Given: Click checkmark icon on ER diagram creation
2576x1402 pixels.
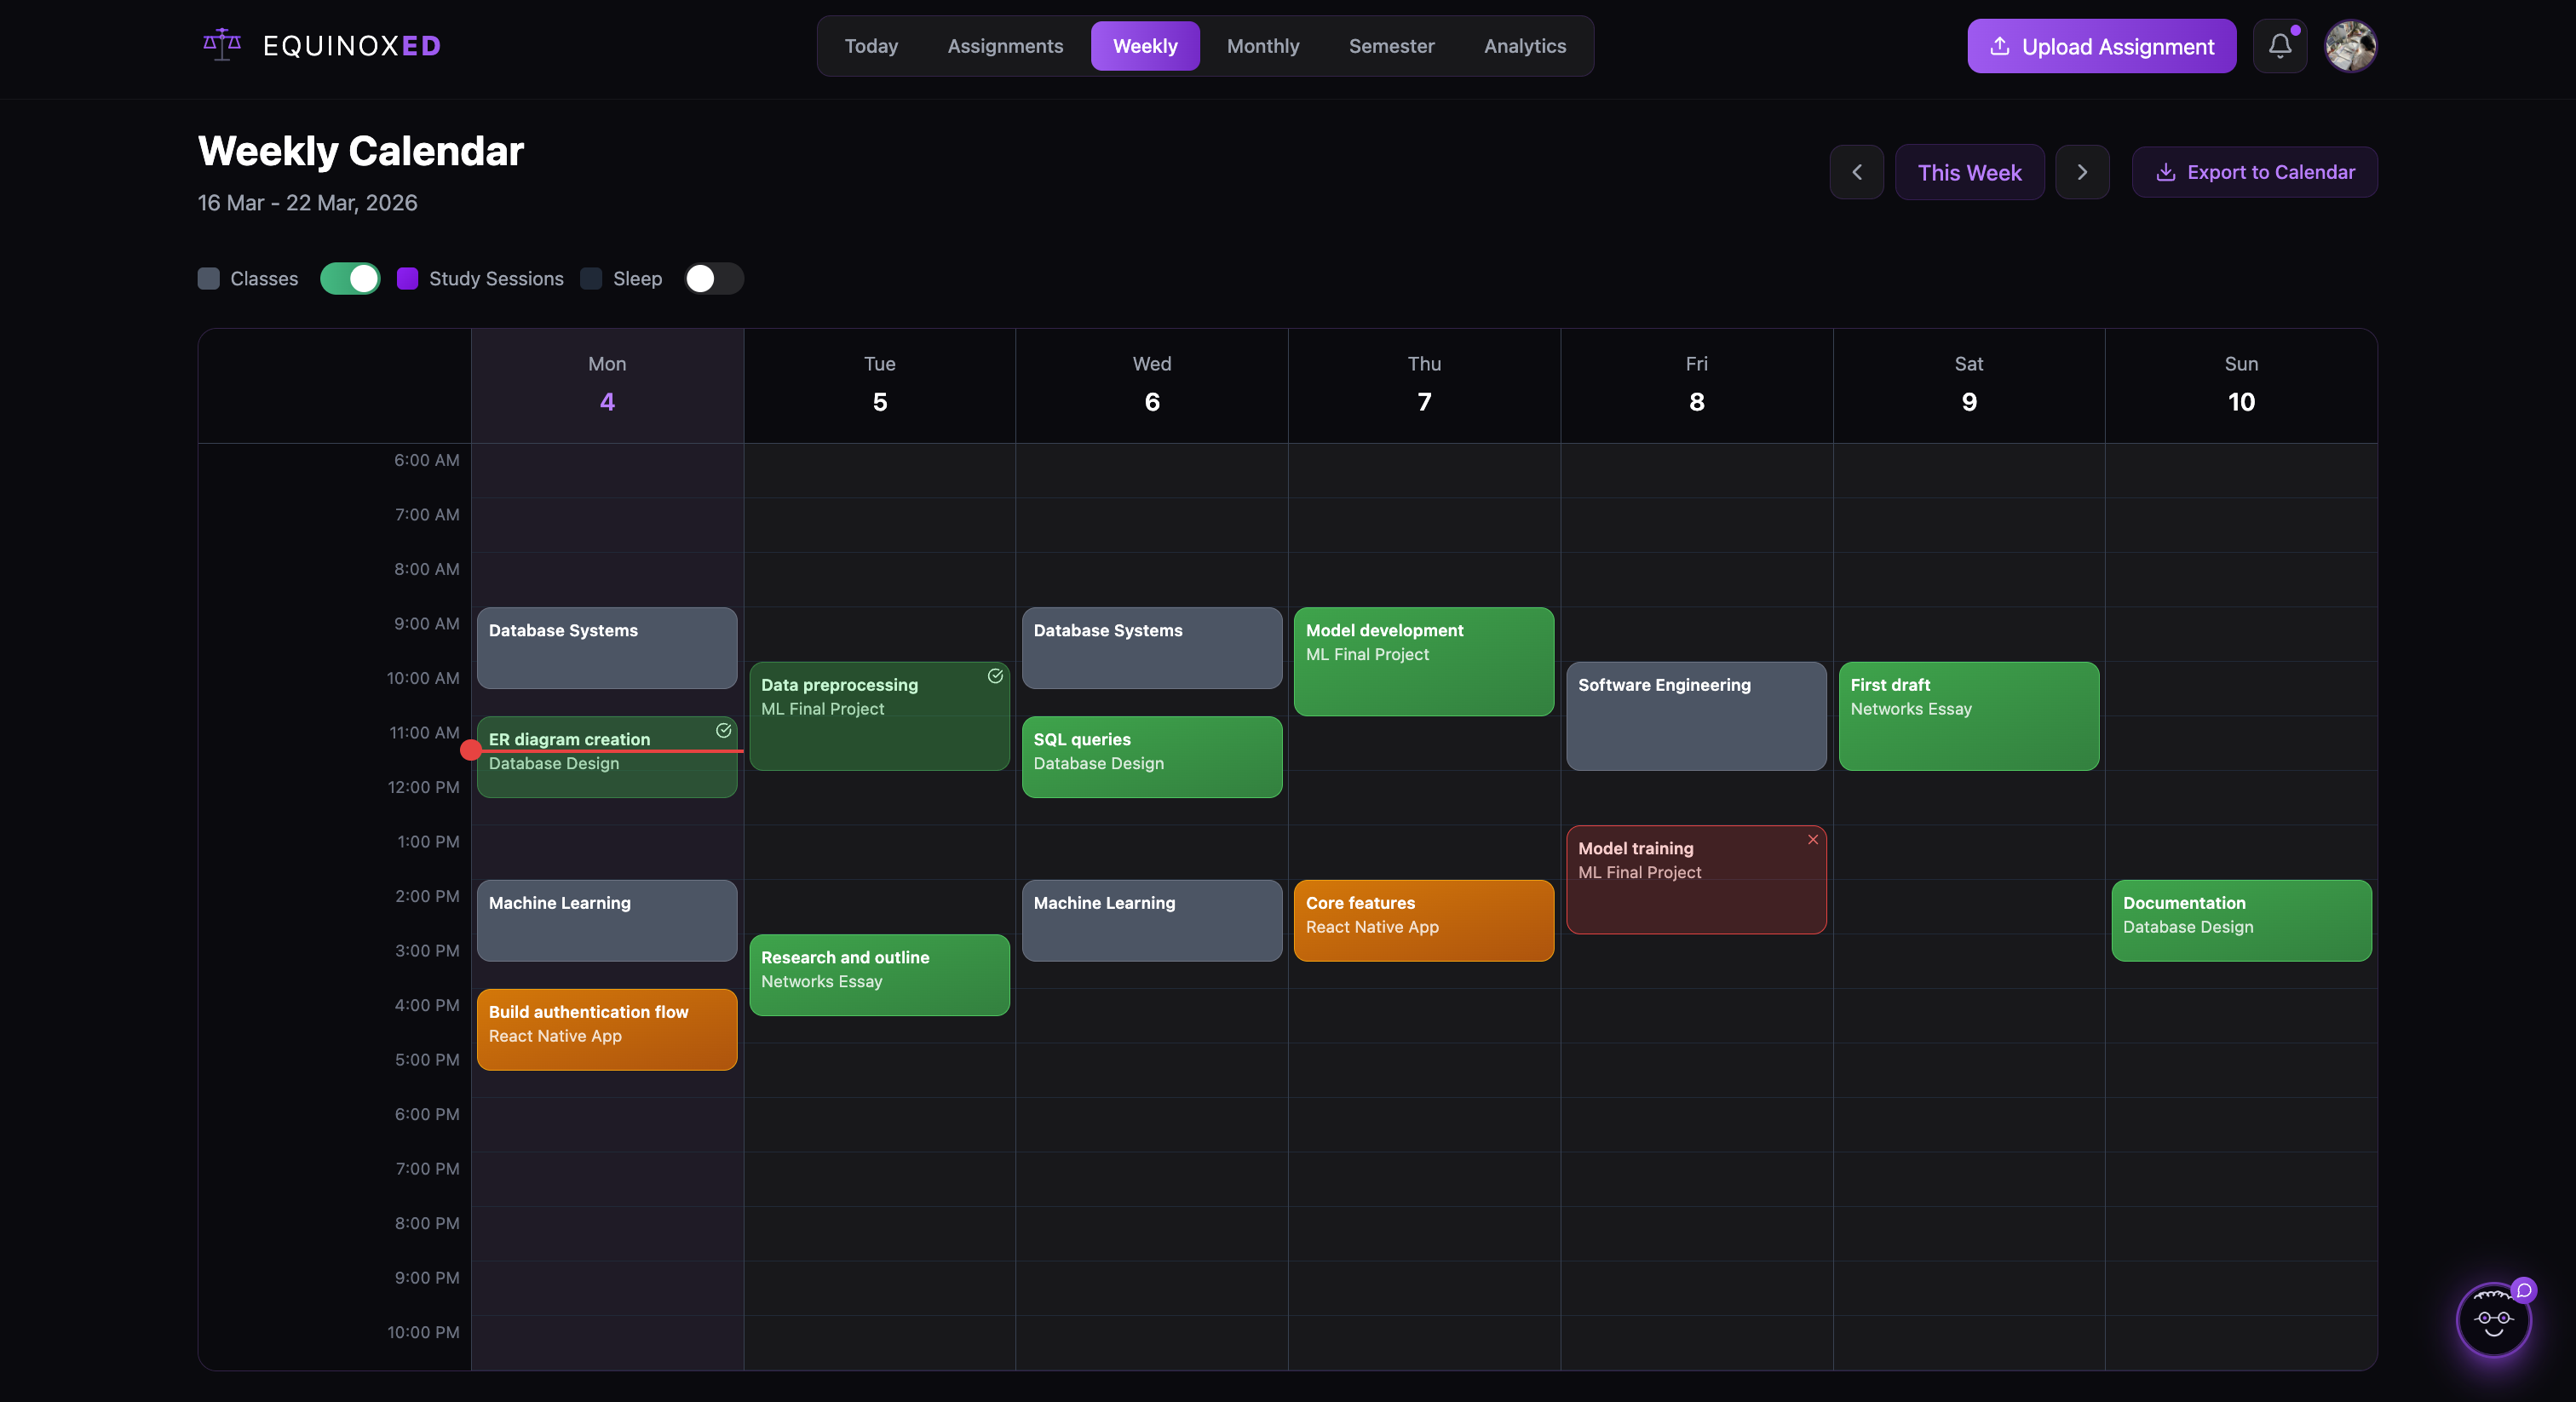Looking at the screenshot, I should 723,731.
